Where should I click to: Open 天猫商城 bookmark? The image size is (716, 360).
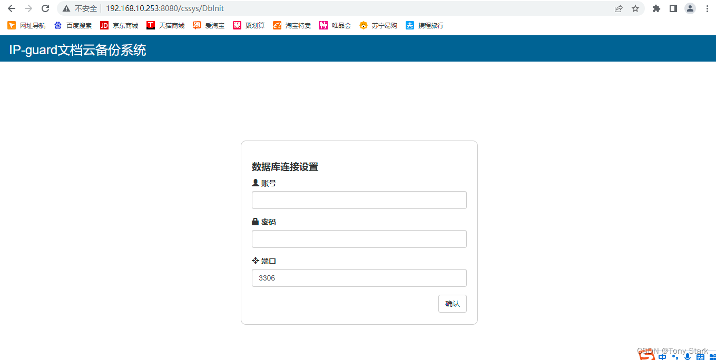pyautogui.click(x=166, y=25)
